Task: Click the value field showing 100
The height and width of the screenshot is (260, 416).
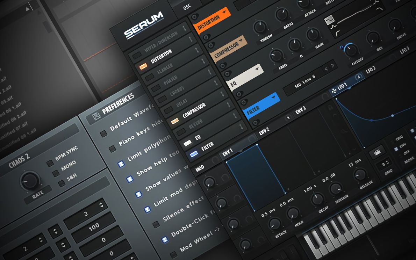Action: click(94, 227)
